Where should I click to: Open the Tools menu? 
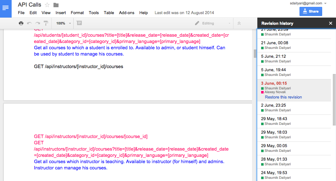pyautogui.click(x=94, y=13)
